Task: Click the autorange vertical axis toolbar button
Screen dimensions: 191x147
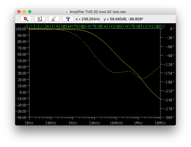Action: click(x=40, y=19)
